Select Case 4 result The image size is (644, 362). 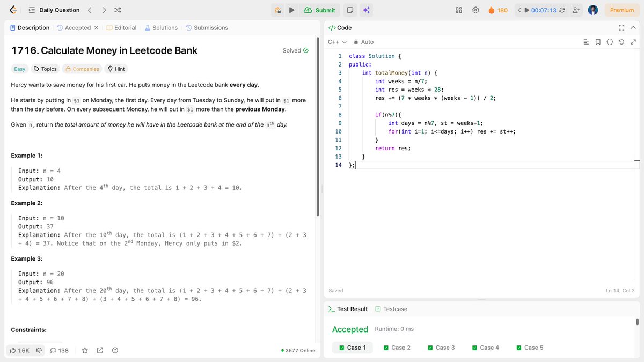486,348
